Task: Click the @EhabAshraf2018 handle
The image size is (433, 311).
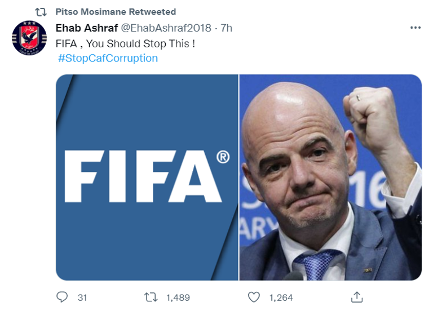Action: coord(166,28)
